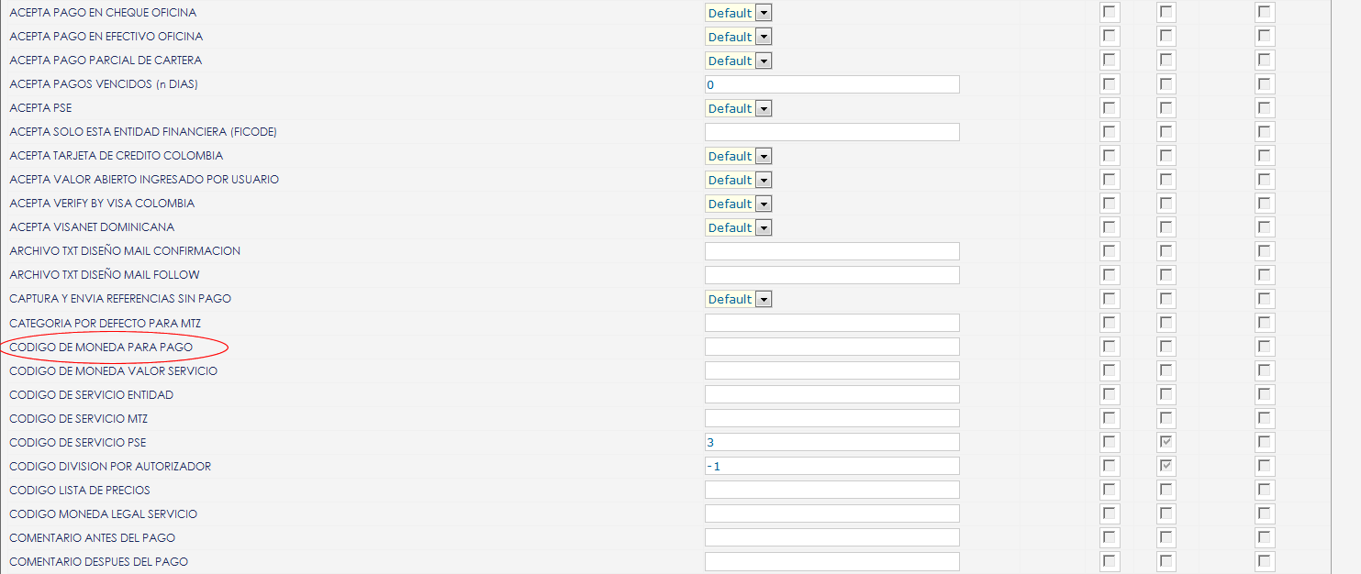Check first checkbox in ACEPTA PSE row

[1110, 109]
